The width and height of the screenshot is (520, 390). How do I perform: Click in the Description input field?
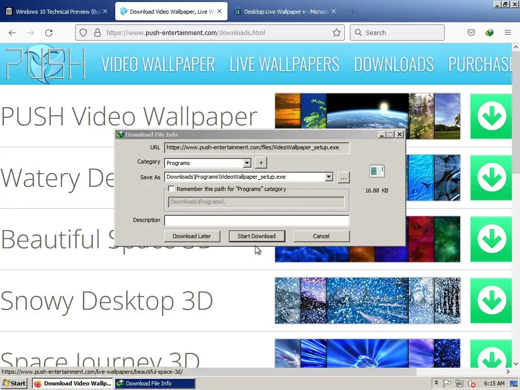[x=256, y=220]
